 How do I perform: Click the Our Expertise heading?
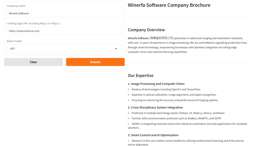click(x=140, y=76)
